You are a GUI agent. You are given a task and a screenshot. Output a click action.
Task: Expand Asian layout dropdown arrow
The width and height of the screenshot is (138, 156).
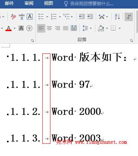tap(107, 17)
